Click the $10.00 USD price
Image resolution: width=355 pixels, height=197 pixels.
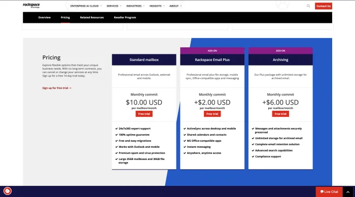[x=144, y=103]
